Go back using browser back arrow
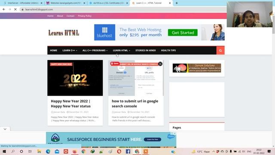 tap(4, 9)
